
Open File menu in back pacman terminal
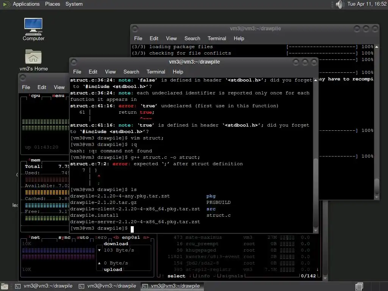click(138, 38)
